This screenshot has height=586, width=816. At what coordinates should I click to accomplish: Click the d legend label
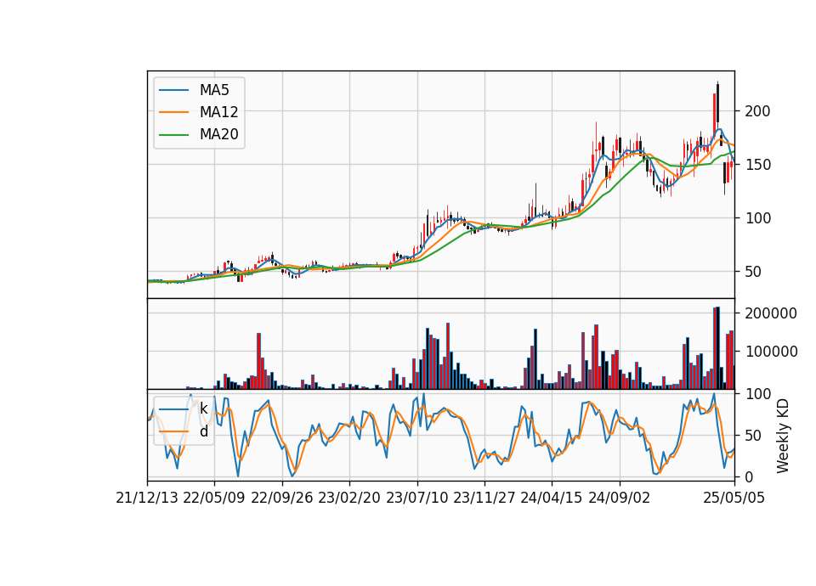203,431
